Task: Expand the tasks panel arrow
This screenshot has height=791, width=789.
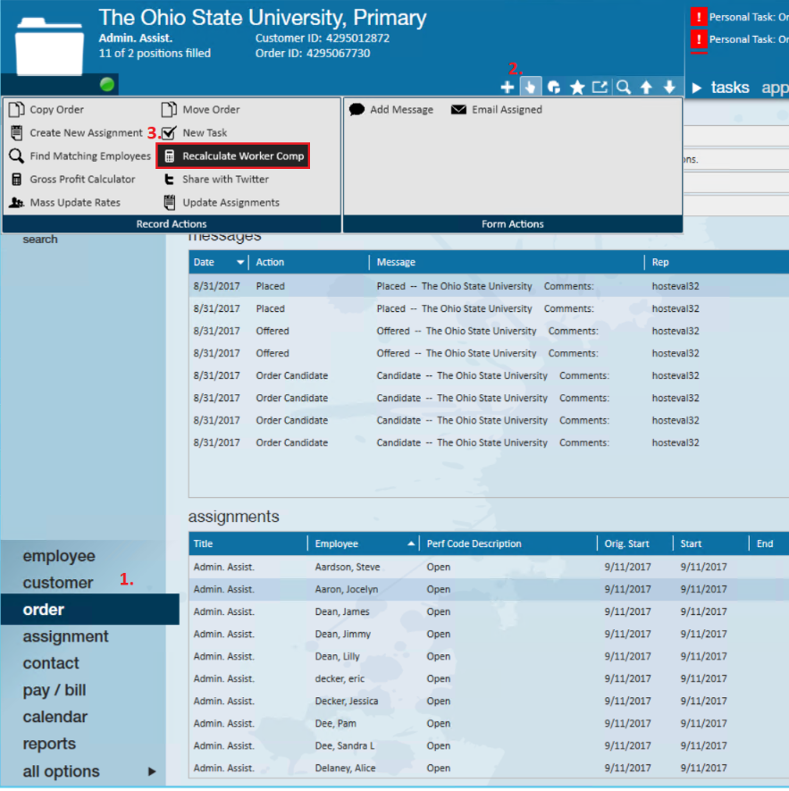Action: coord(697,88)
